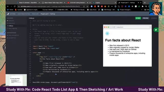Bookmark page with the star icon

point(87,6)
